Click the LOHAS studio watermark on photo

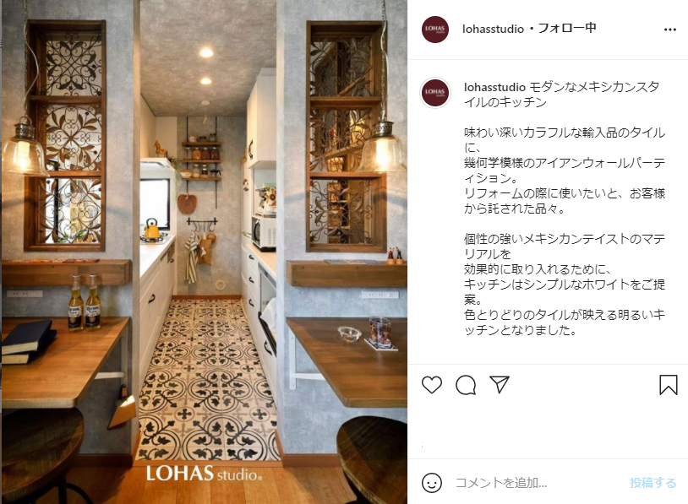(x=204, y=474)
